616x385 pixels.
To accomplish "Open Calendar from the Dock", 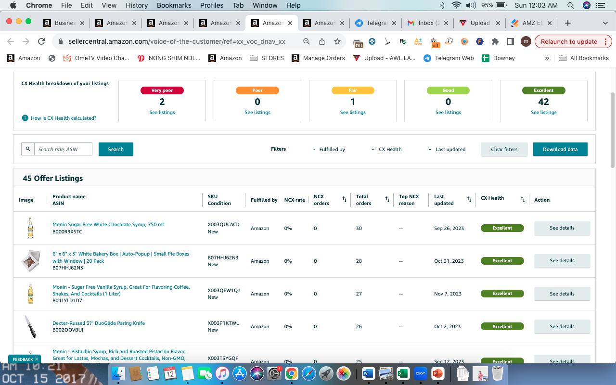I will pos(170,373).
